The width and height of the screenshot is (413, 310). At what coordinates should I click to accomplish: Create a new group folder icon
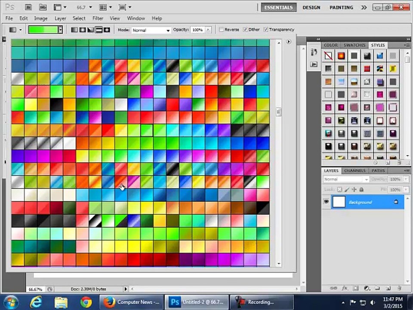tap(377, 288)
